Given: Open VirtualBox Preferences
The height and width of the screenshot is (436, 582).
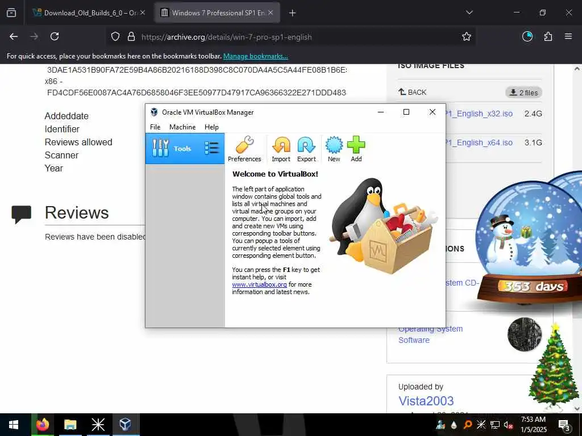Looking at the screenshot, I should tap(244, 149).
